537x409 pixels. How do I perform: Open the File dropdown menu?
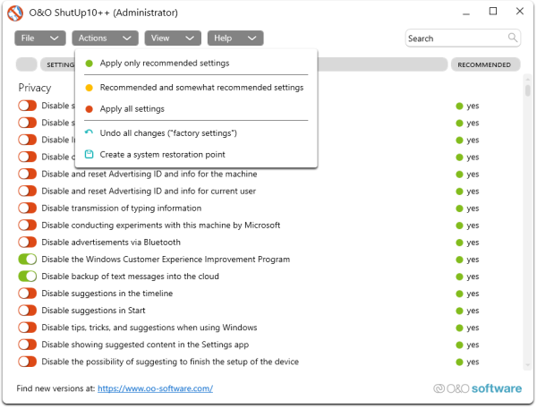coord(40,38)
